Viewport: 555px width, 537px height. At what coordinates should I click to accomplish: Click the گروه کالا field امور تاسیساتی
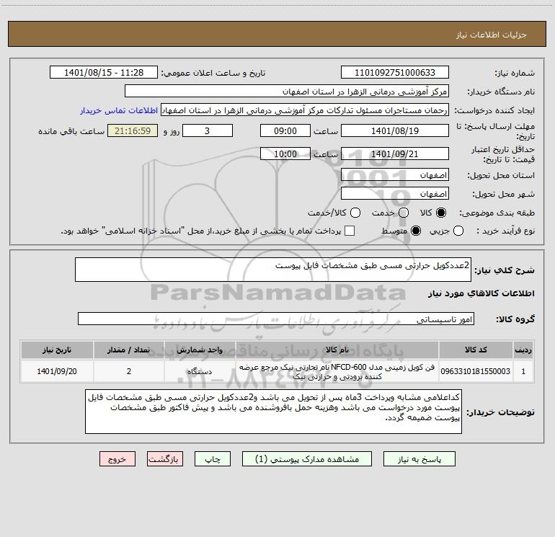click(276, 319)
